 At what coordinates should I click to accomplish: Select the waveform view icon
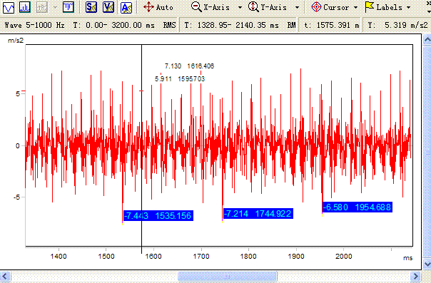point(9,7)
